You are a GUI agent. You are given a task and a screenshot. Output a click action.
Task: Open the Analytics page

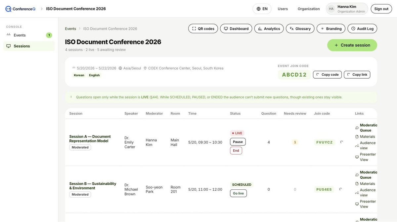coord(269,29)
